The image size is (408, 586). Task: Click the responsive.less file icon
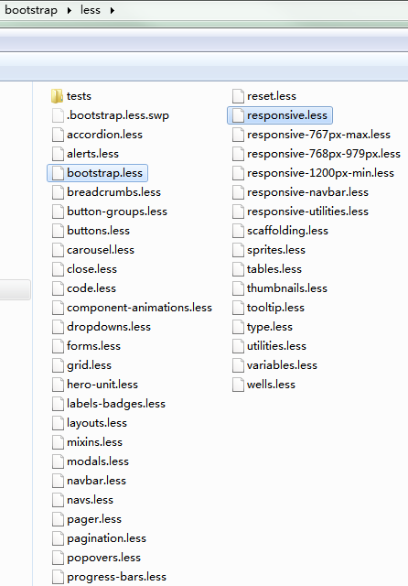[238, 115]
